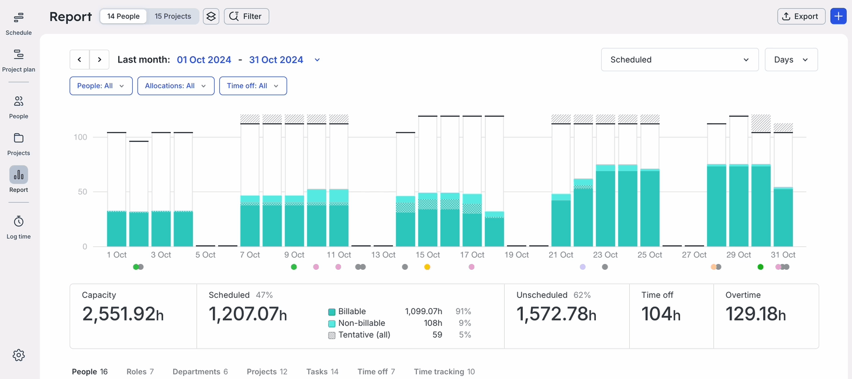Viewport: 852px width, 379px height.
Task: Open the Project plan icon
Action: [19, 55]
